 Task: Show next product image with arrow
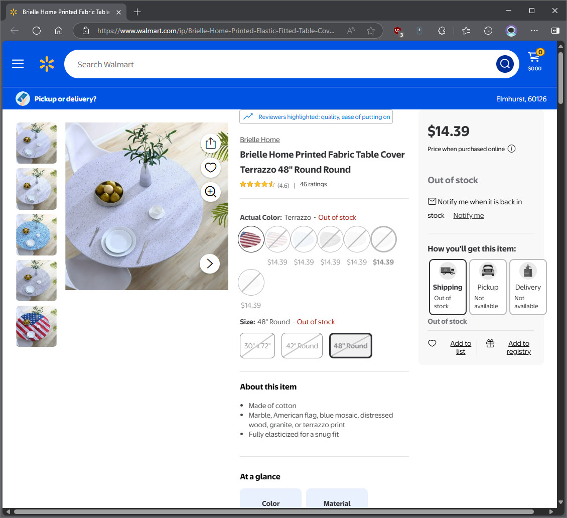(210, 264)
